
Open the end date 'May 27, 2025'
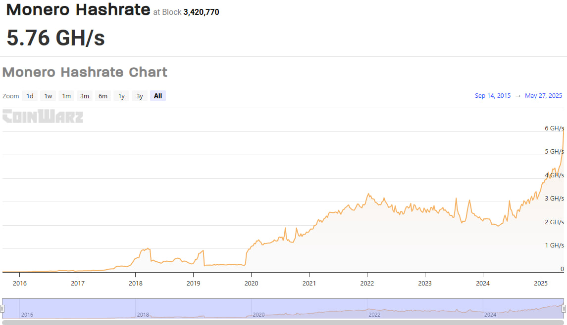[x=543, y=95]
